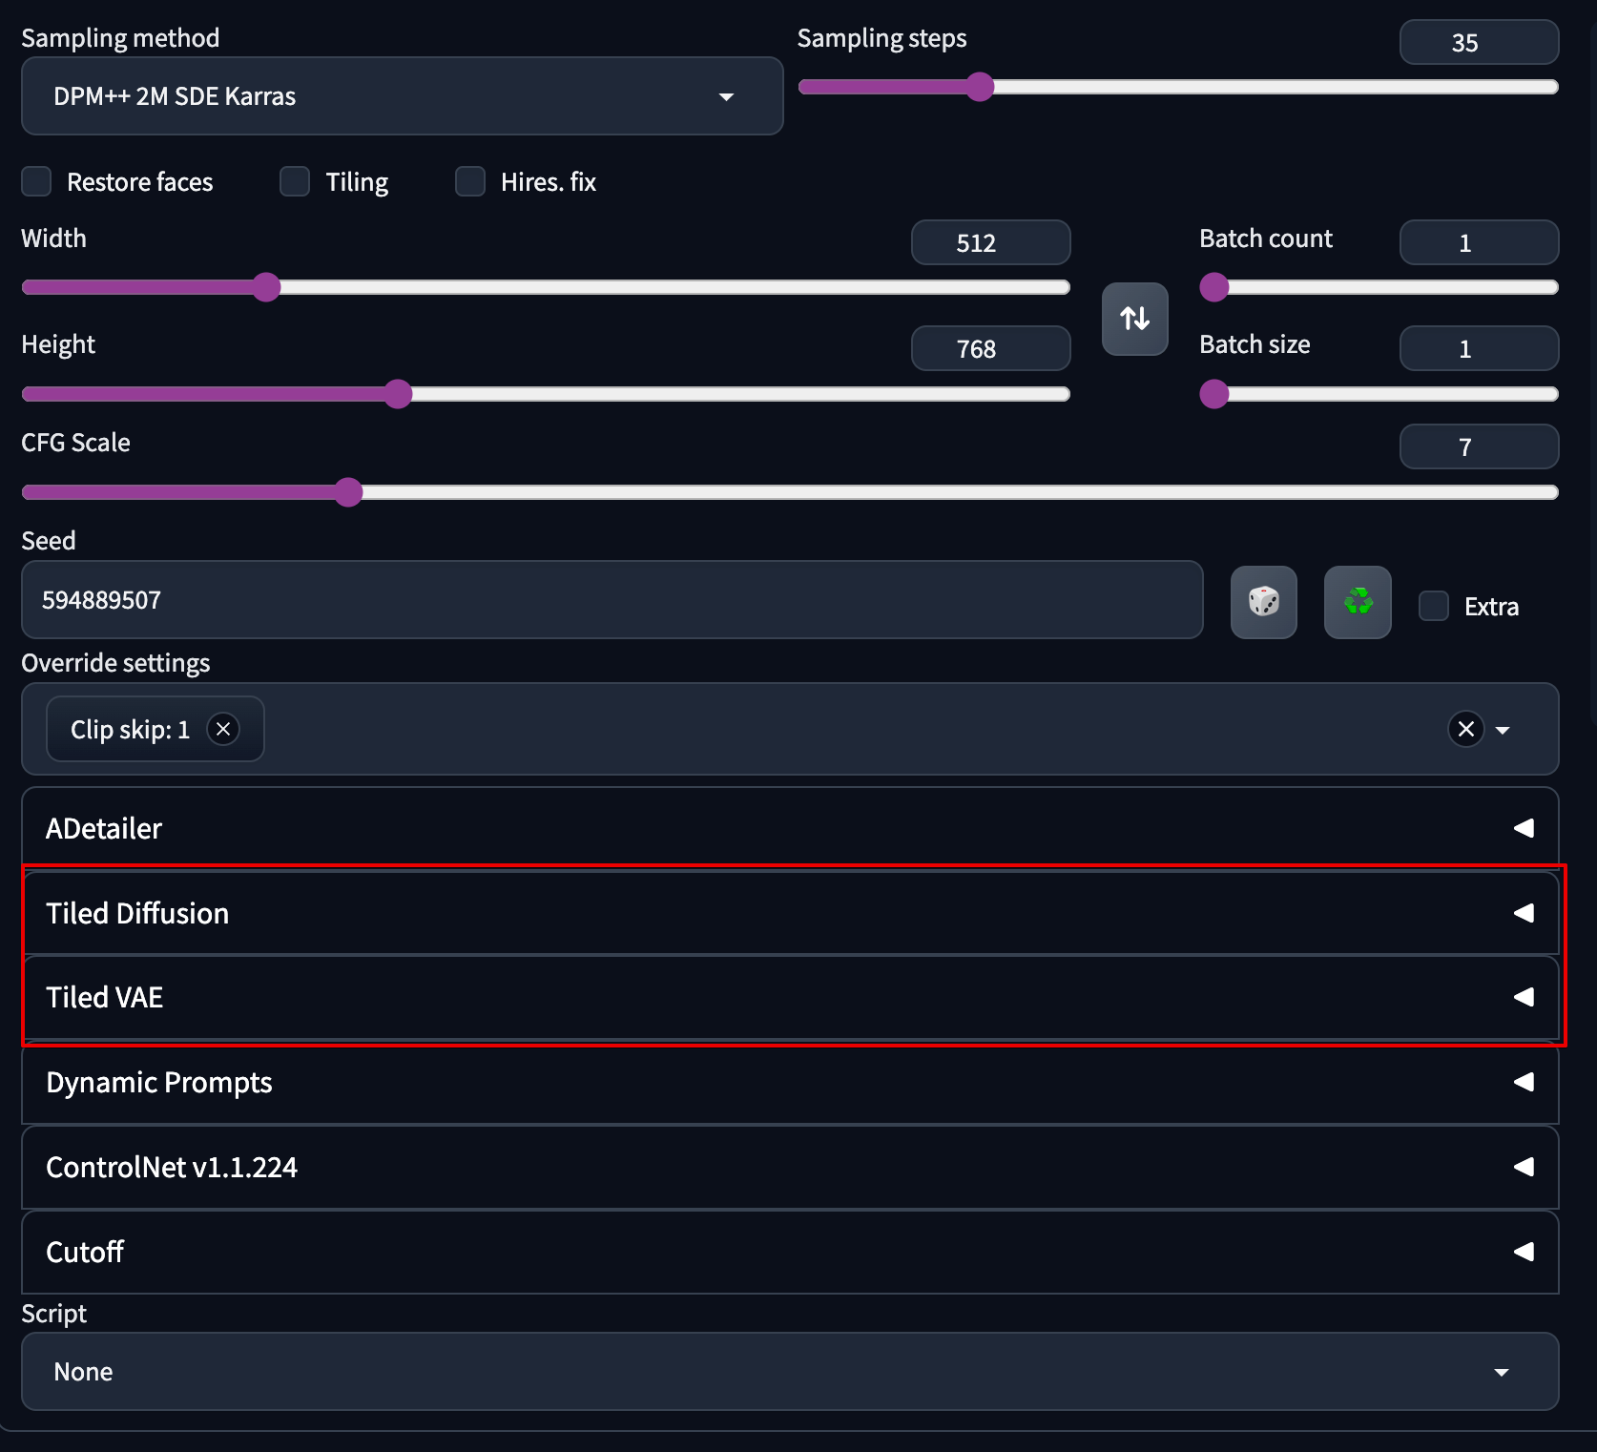Screen dimensions: 1597x1452
Task: Toggle the Tiling checkbox
Action: click(295, 181)
